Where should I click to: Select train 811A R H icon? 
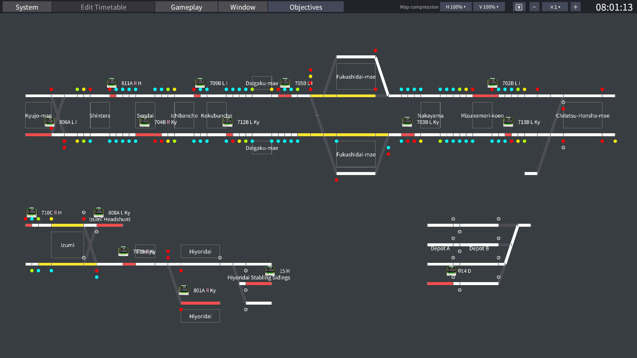[111, 83]
